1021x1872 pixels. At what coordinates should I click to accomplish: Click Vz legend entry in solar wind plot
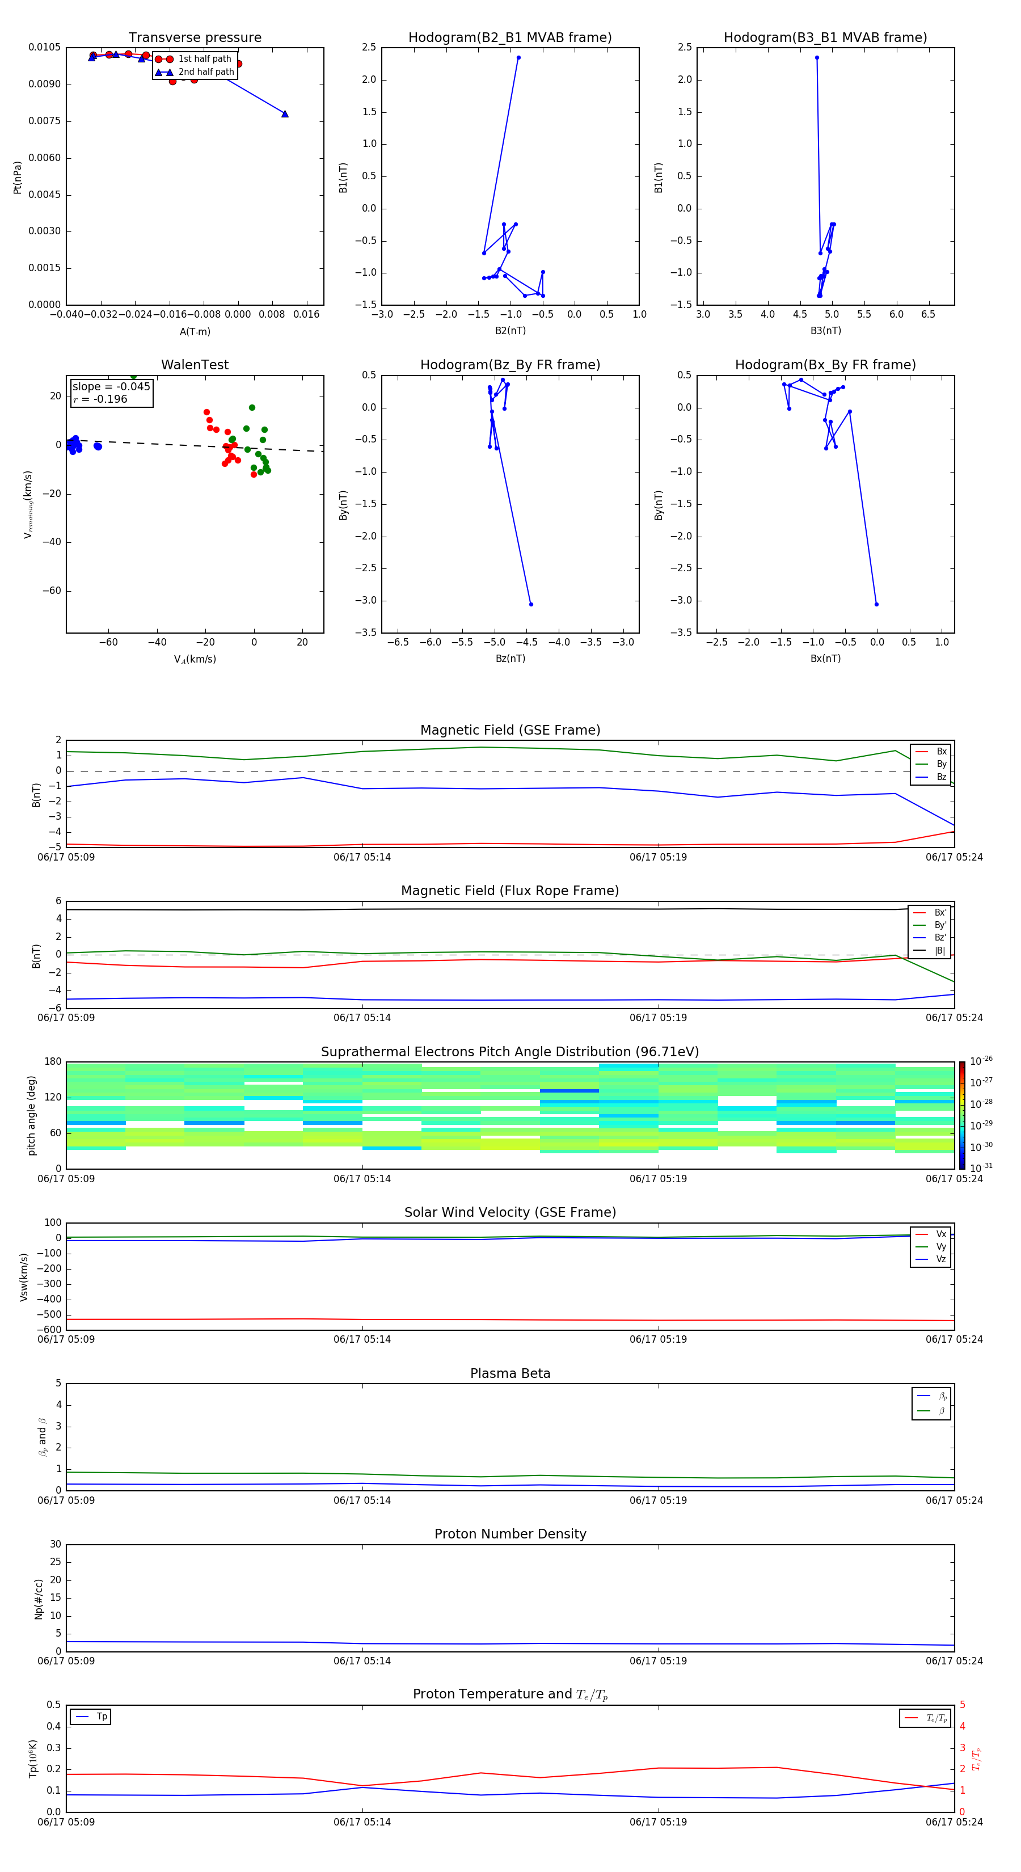pos(931,1259)
